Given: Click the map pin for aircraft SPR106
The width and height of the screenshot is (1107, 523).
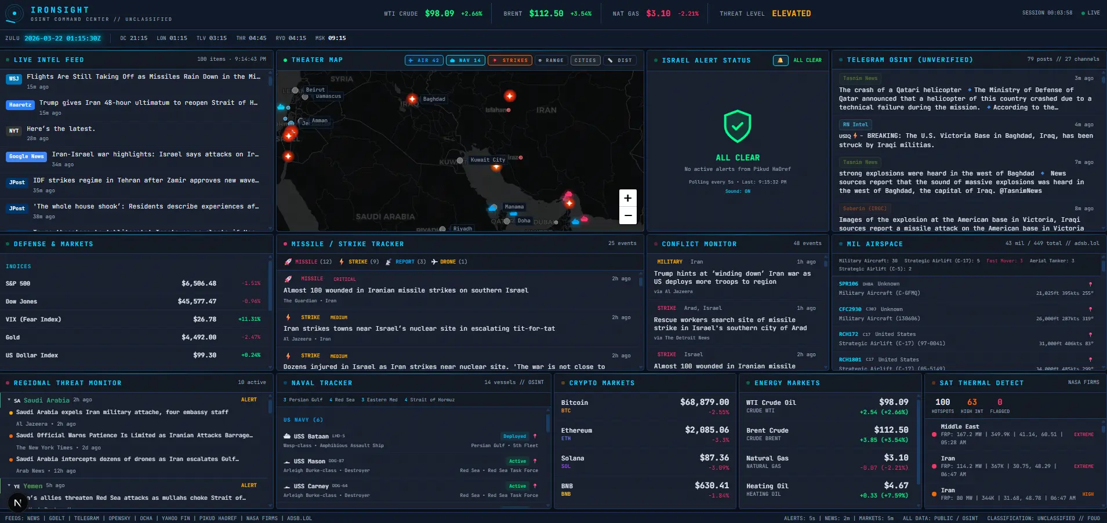Looking at the screenshot, I should tap(1090, 284).
